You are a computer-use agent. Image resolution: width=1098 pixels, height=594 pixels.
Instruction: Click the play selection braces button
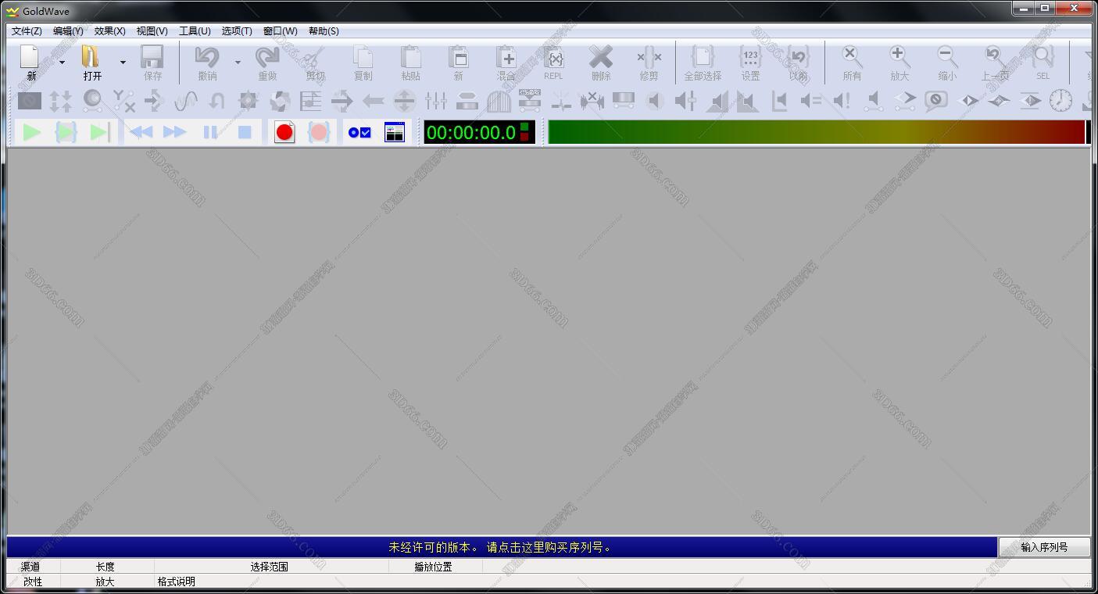click(x=66, y=132)
